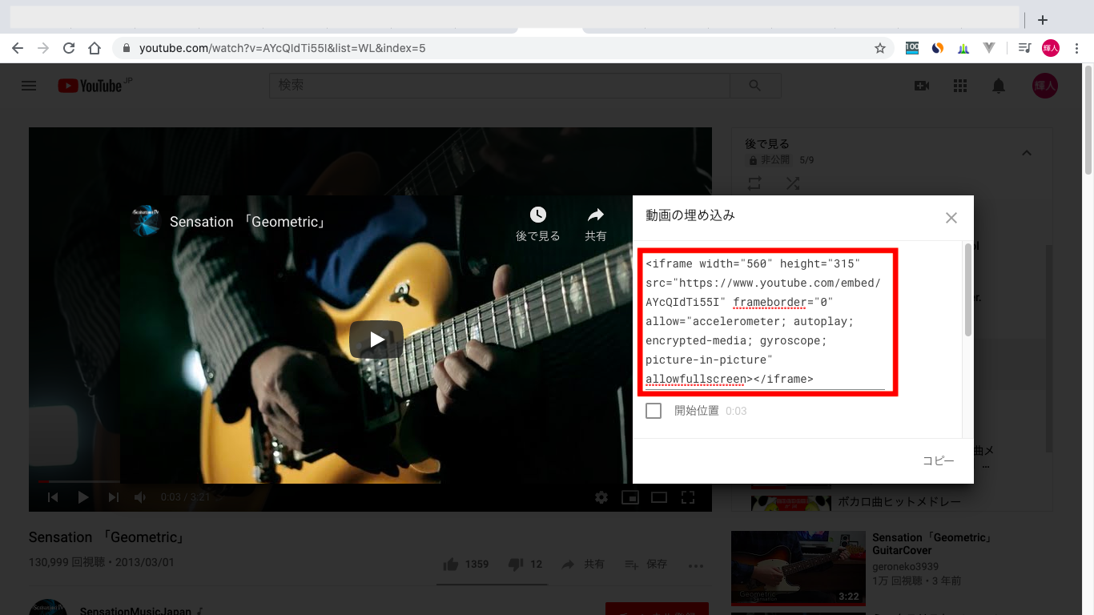The image size is (1094, 615).
Task: Enable the 開始位置 start time checkbox
Action: click(654, 410)
